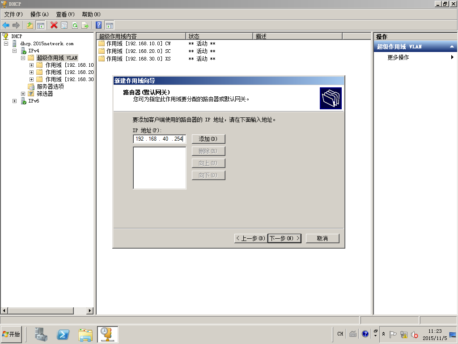
Task: Collapse the 超级作用域 VLAN node
Action: click(x=23, y=58)
